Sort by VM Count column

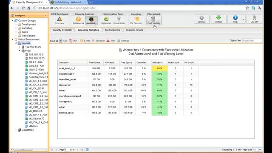tap(191, 62)
